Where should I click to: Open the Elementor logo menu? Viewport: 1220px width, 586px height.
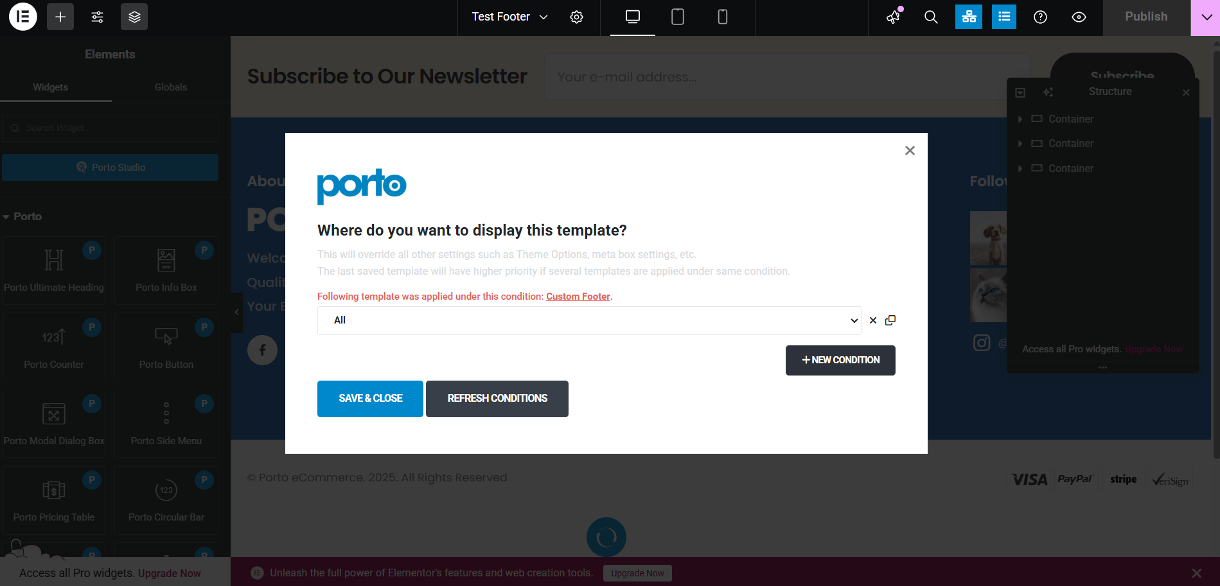pyautogui.click(x=23, y=17)
